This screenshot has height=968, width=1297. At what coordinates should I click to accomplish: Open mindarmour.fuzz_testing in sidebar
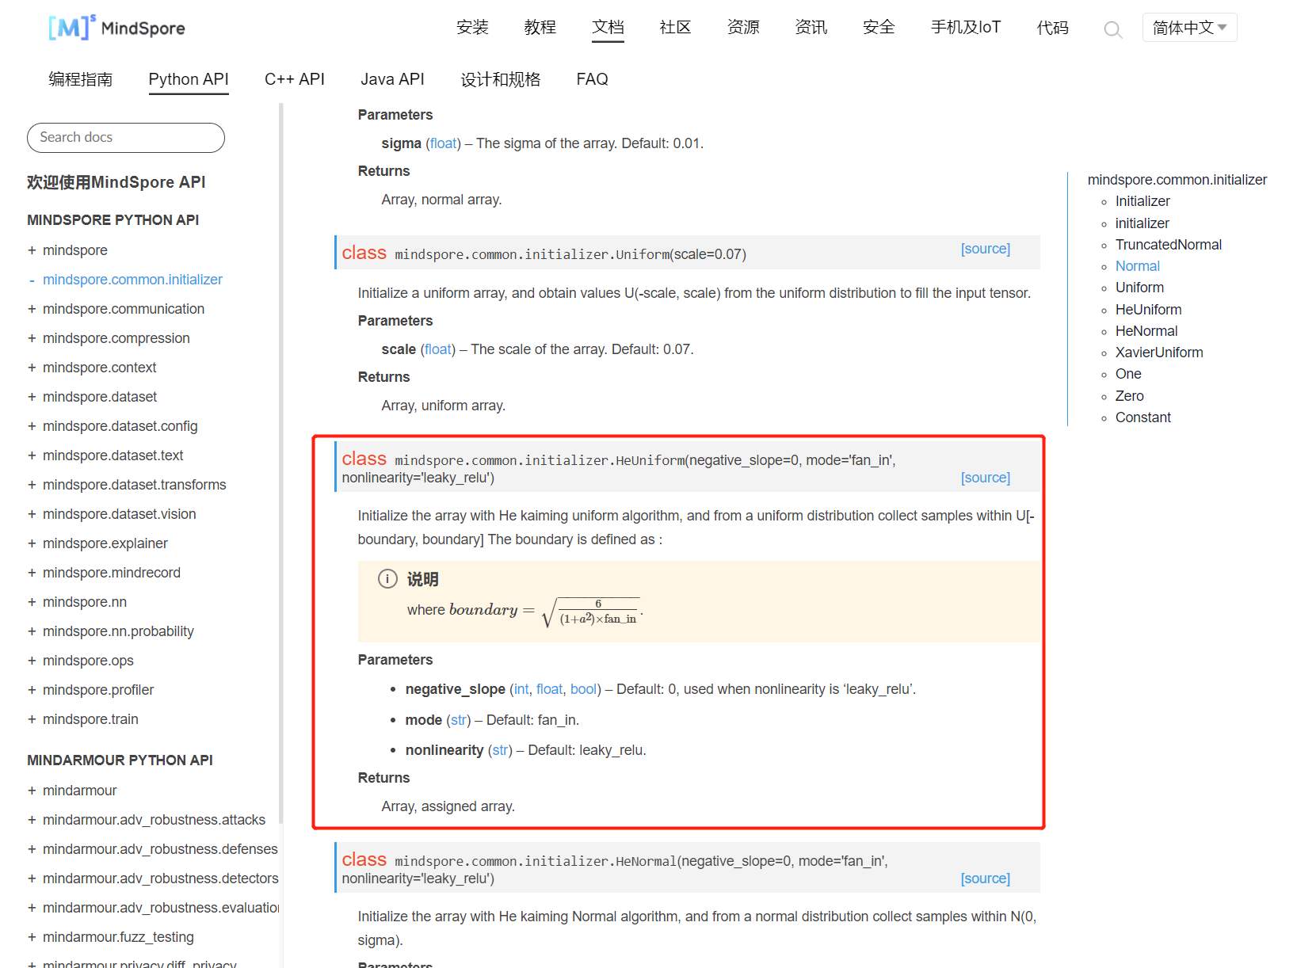click(118, 937)
